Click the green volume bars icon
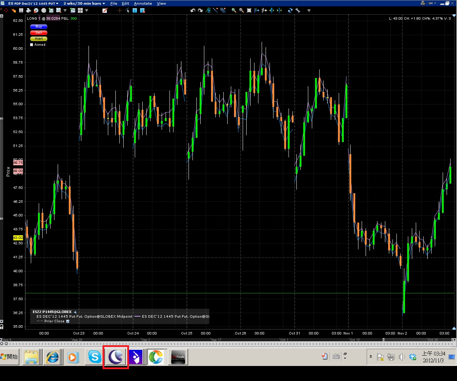This screenshot has width=457, height=381. coord(208,10)
